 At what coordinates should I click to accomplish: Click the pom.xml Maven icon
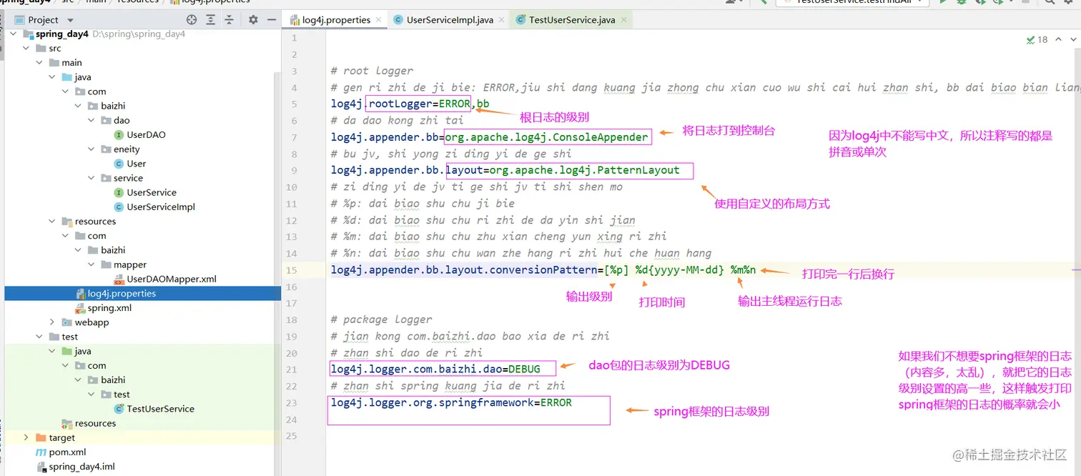[41, 452]
